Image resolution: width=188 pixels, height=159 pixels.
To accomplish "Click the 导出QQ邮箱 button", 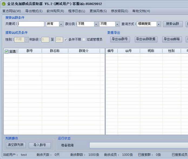I will pyautogui.click(x=172, y=39).
